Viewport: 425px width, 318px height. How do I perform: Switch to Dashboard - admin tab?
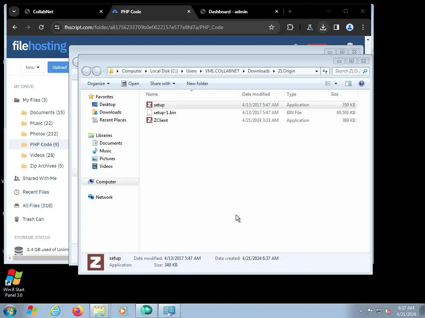click(239, 11)
